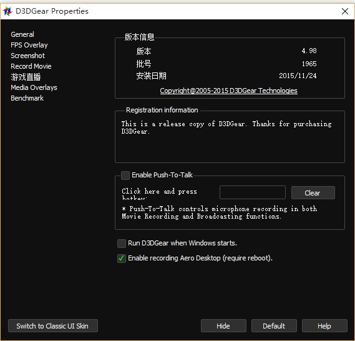Open the Benchmark section
Image resolution: width=355 pixels, height=341 pixels.
pyautogui.click(x=27, y=98)
